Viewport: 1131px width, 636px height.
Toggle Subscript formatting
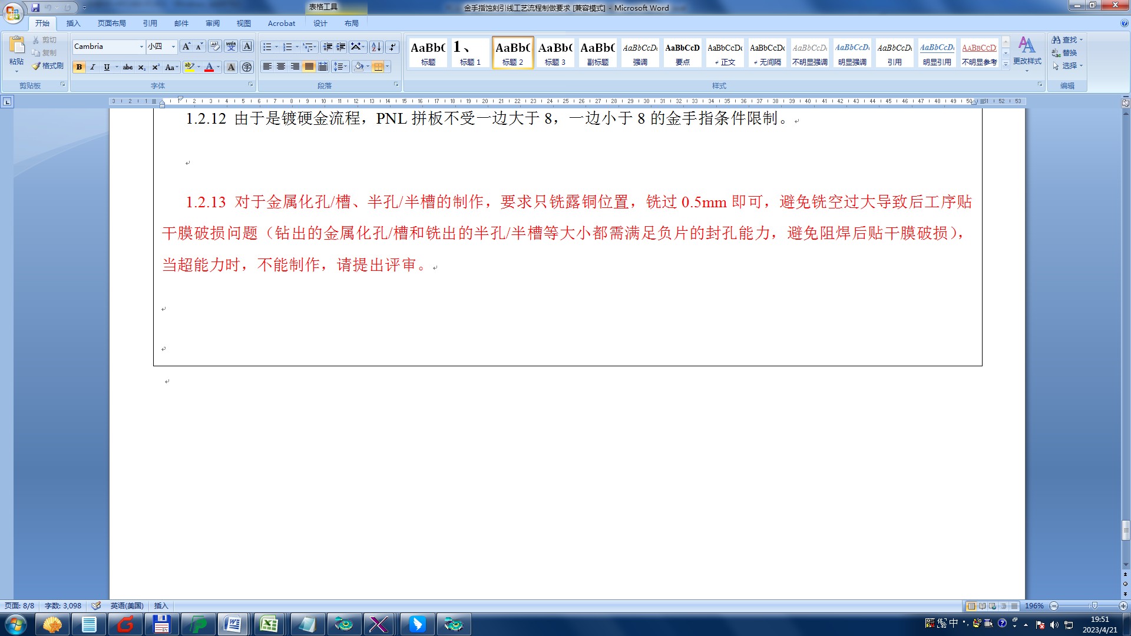click(x=141, y=67)
